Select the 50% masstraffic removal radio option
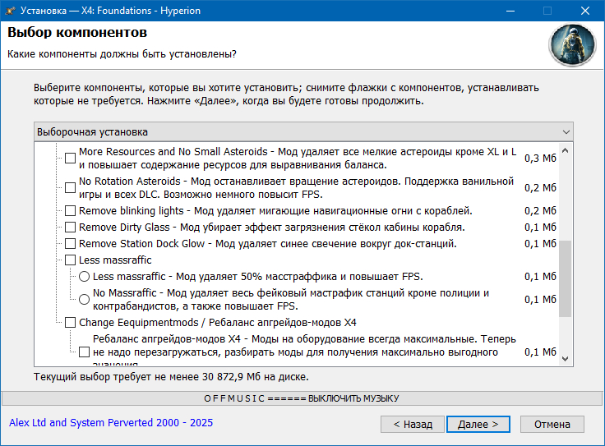Viewport: 605px width, 446px height. click(x=84, y=277)
